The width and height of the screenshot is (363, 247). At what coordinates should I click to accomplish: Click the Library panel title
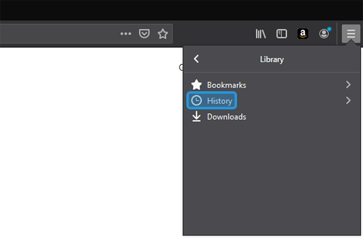click(272, 59)
